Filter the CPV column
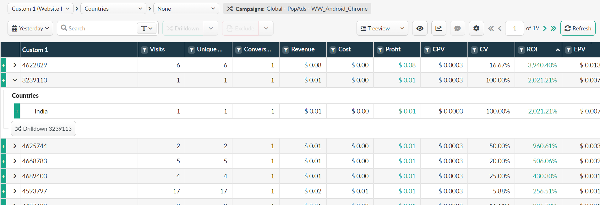Screen dimensions: 600x205 click(427, 50)
